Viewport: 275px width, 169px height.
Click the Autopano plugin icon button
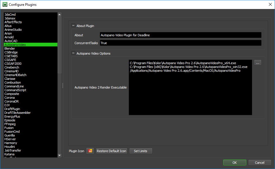[90, 151]
